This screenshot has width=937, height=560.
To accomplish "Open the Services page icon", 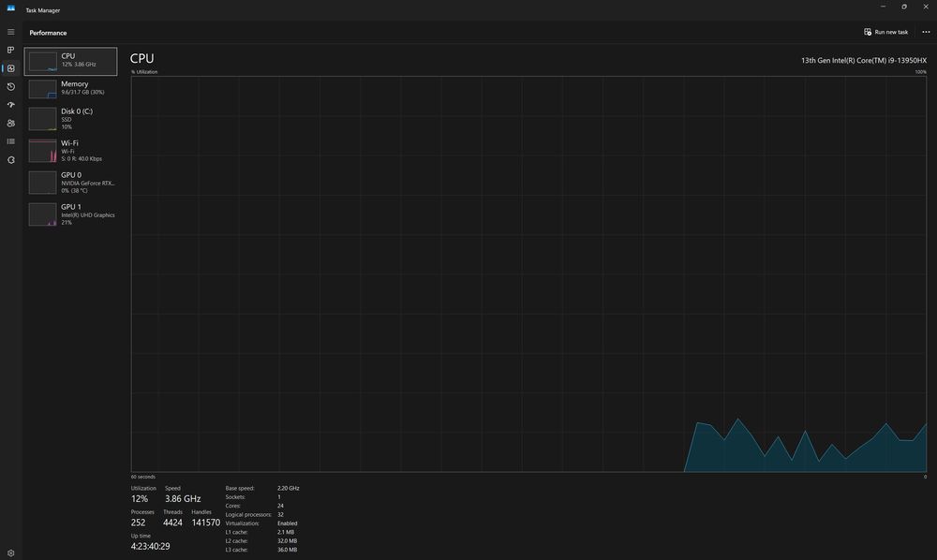I will coord(10,160).
